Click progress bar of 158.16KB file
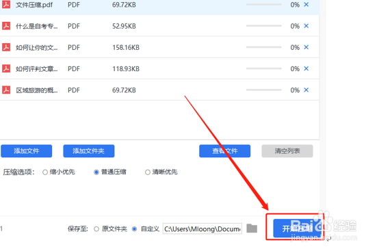 tap(263, 47)
